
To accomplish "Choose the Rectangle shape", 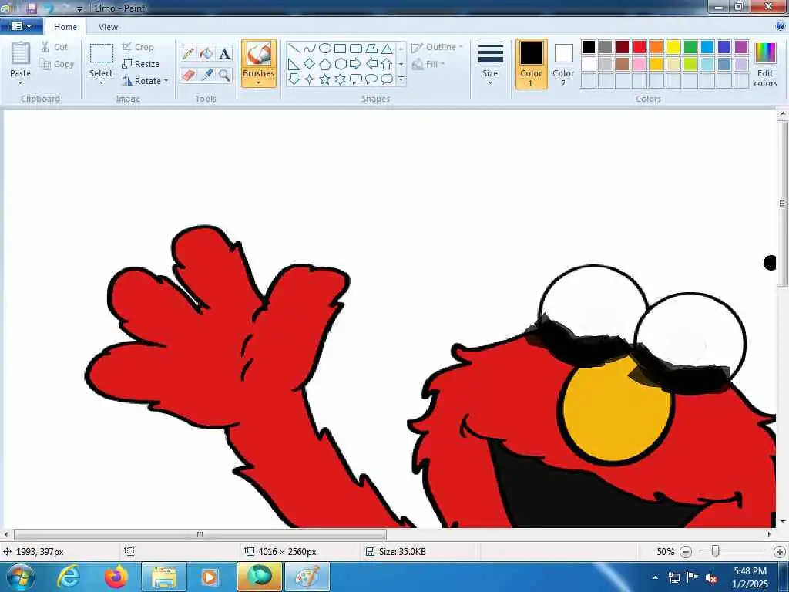I will point(340,49).
